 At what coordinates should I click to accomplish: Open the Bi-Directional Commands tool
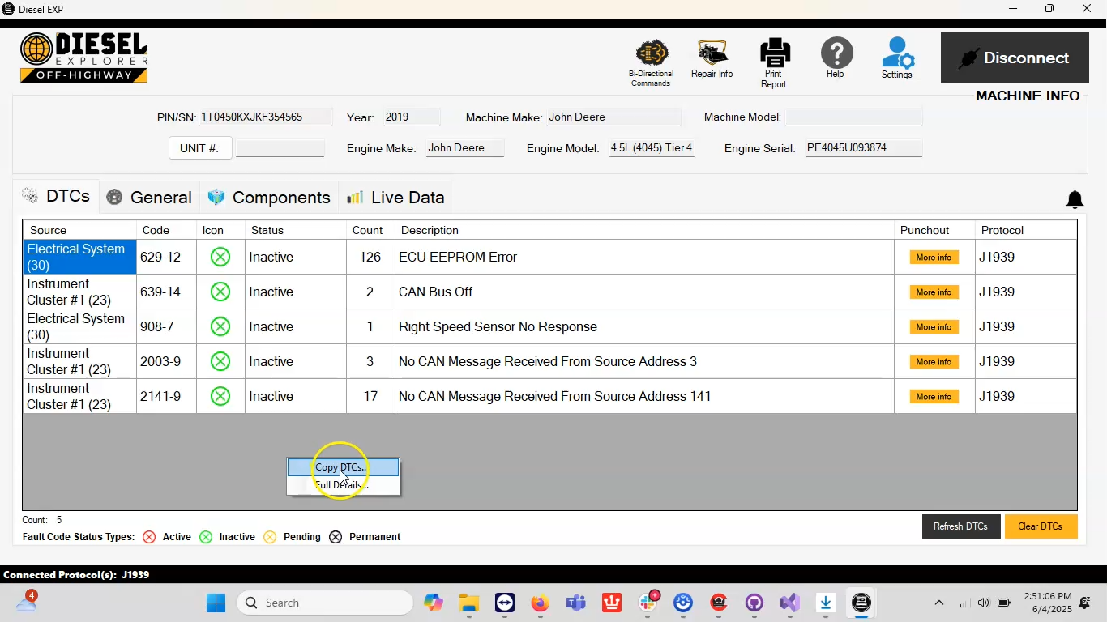coord(651,57)
